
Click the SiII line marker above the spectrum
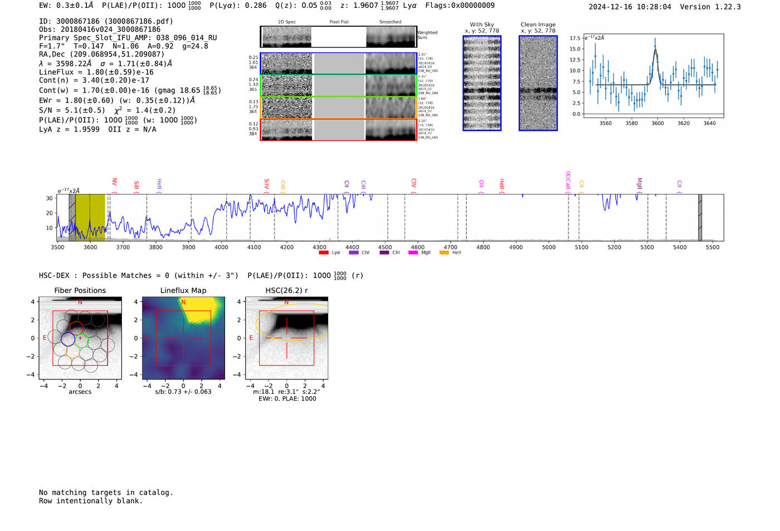click(136, 186)
